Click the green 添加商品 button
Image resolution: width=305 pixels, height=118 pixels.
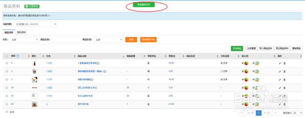tap(237, 48)
